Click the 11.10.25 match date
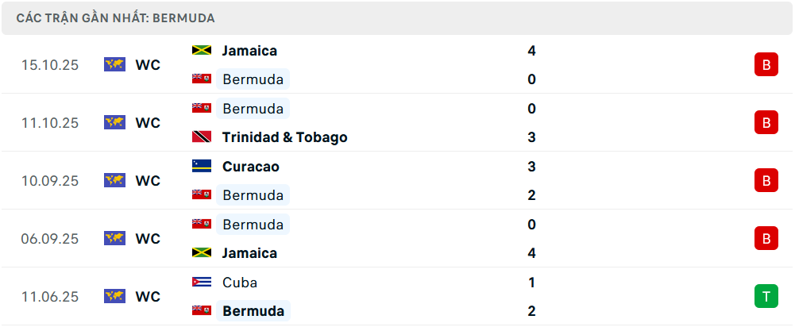Image resolution: width=795 pixels, height=327 pixels. point(50,123)
